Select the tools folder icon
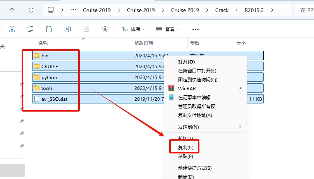This screenshot has width=314, height=179. (37, 88)
